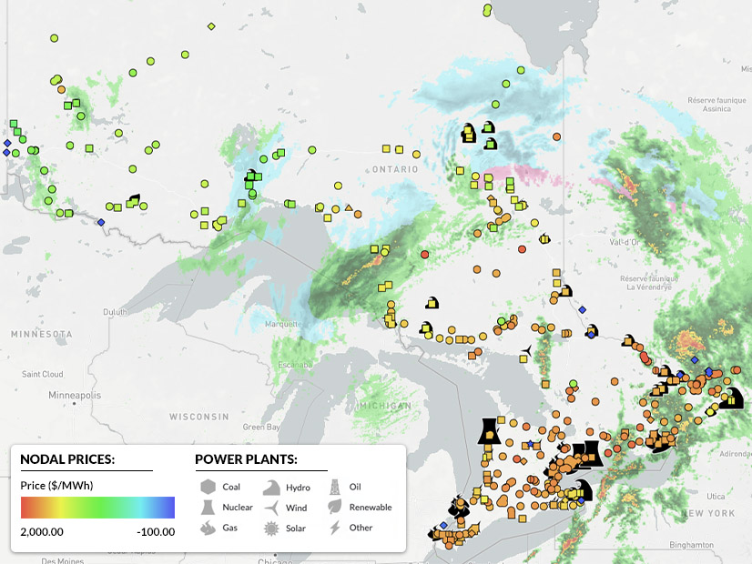752x564 pixels.
Task: Click the Val-d'Or town label
Action: (x=625, y=242)
